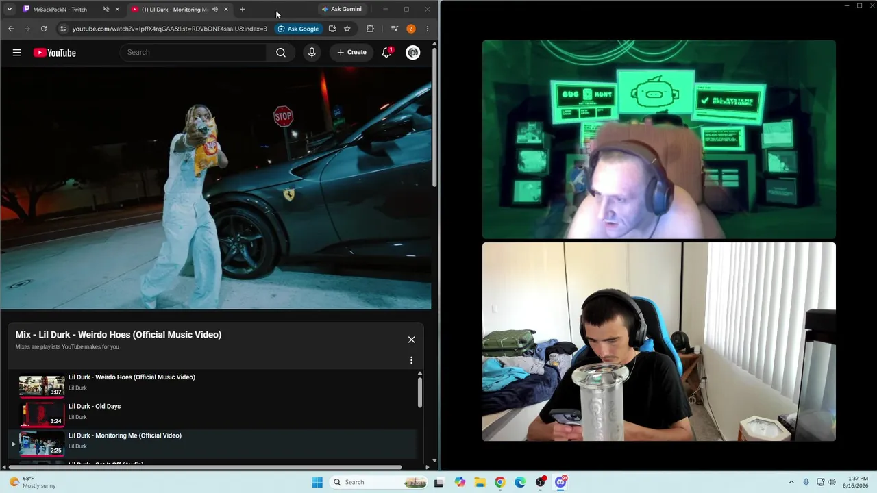Screen dimensions: 877x493
Task: Open the YouTube account avatar menu
Action: 413,53
